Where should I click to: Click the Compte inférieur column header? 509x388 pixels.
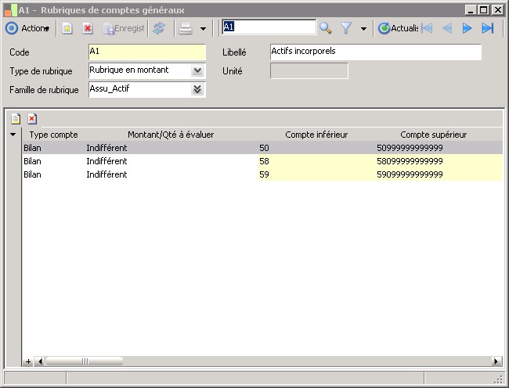pyautogui.click(x=316, y=135)
